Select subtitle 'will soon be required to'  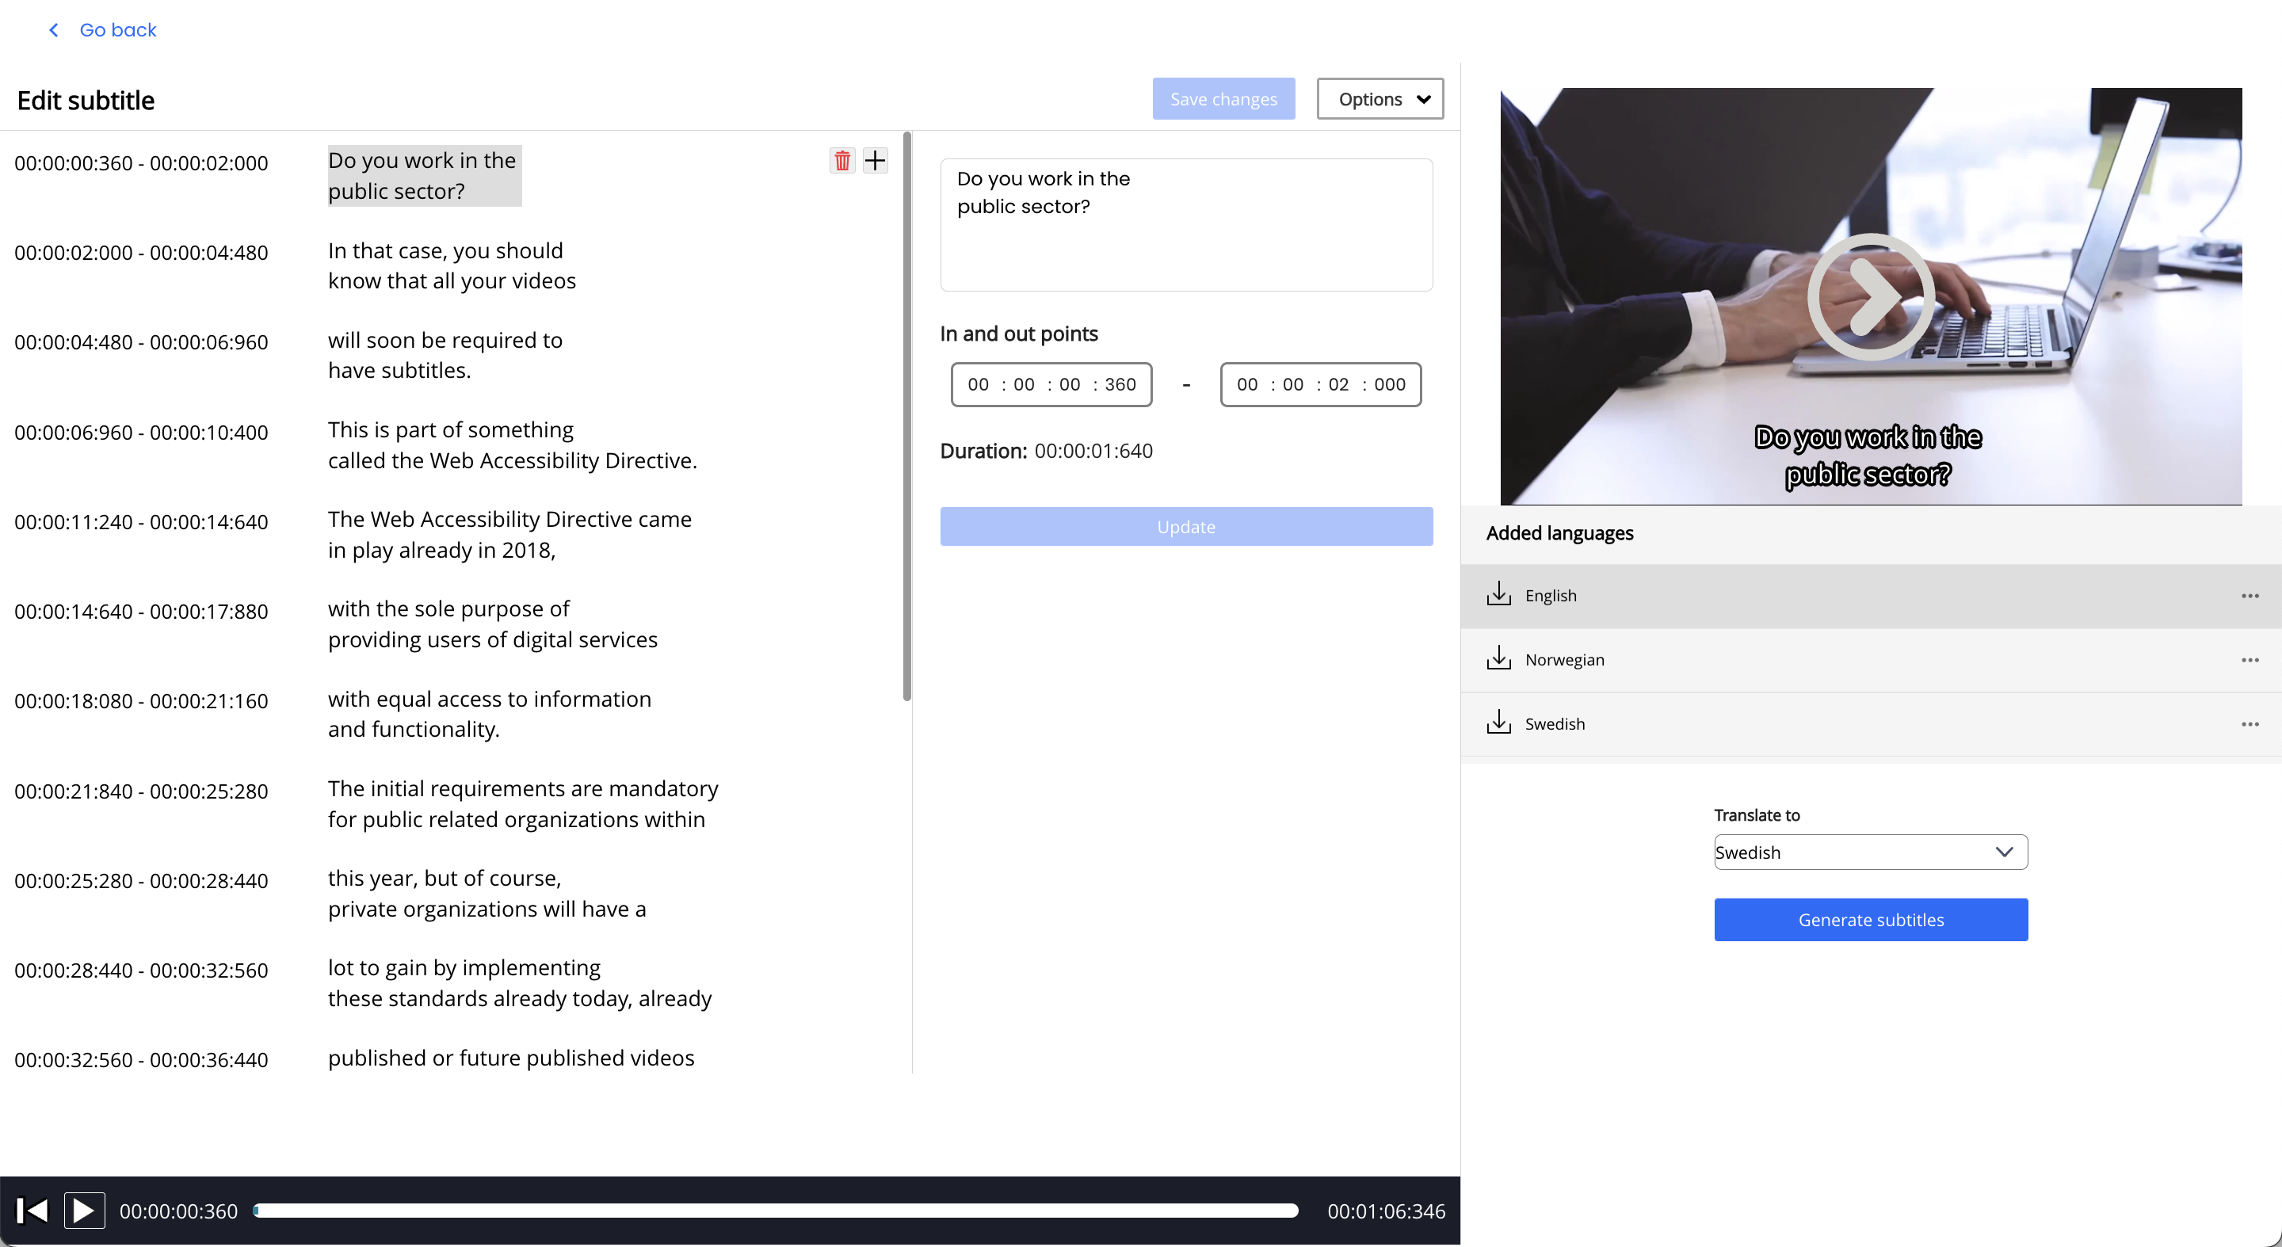coord(445,355)
